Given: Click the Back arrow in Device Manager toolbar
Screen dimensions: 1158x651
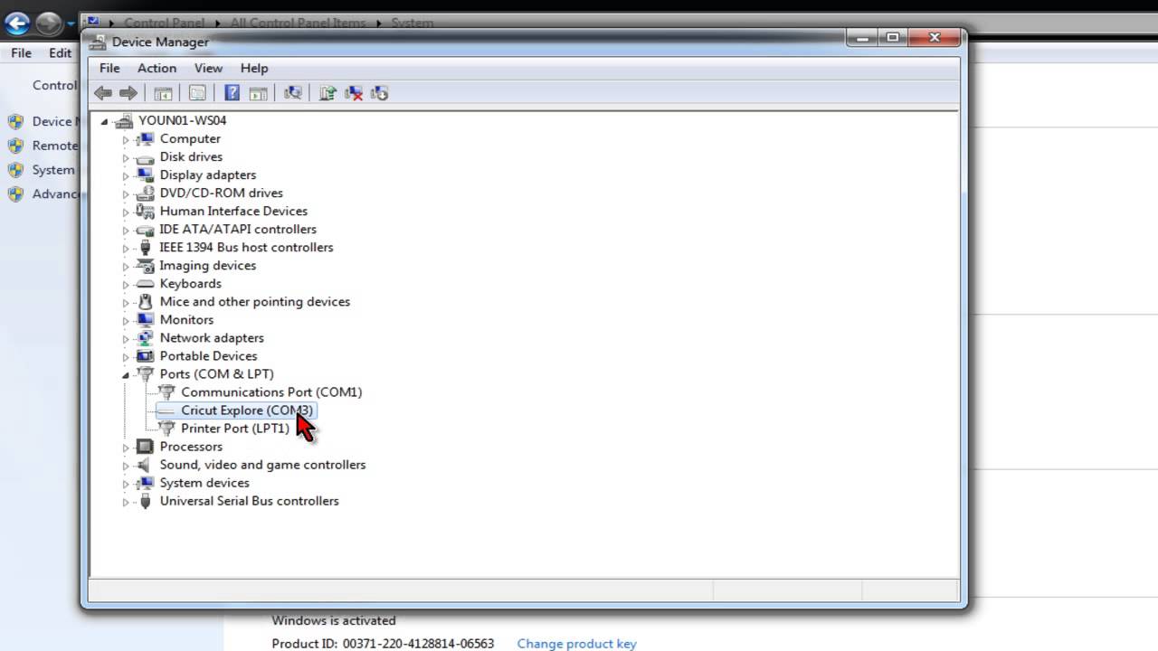Looking at the screenshot, I should point(103,93).
